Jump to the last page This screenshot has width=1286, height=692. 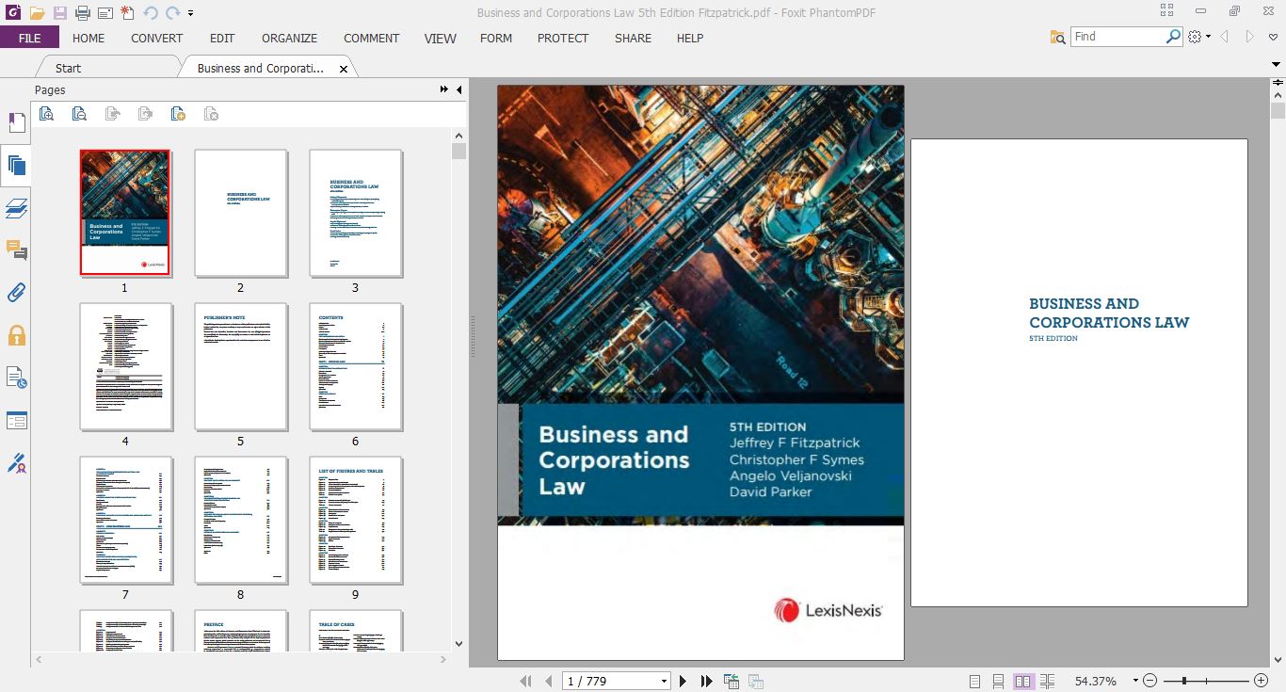pos(706,681)
